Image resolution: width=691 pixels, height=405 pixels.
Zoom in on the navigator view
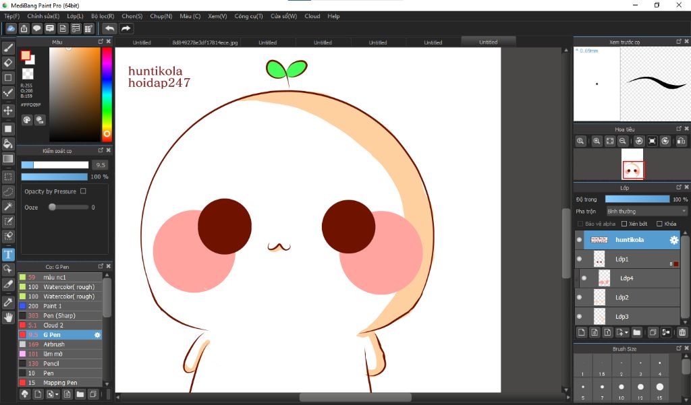coord(597,142)
